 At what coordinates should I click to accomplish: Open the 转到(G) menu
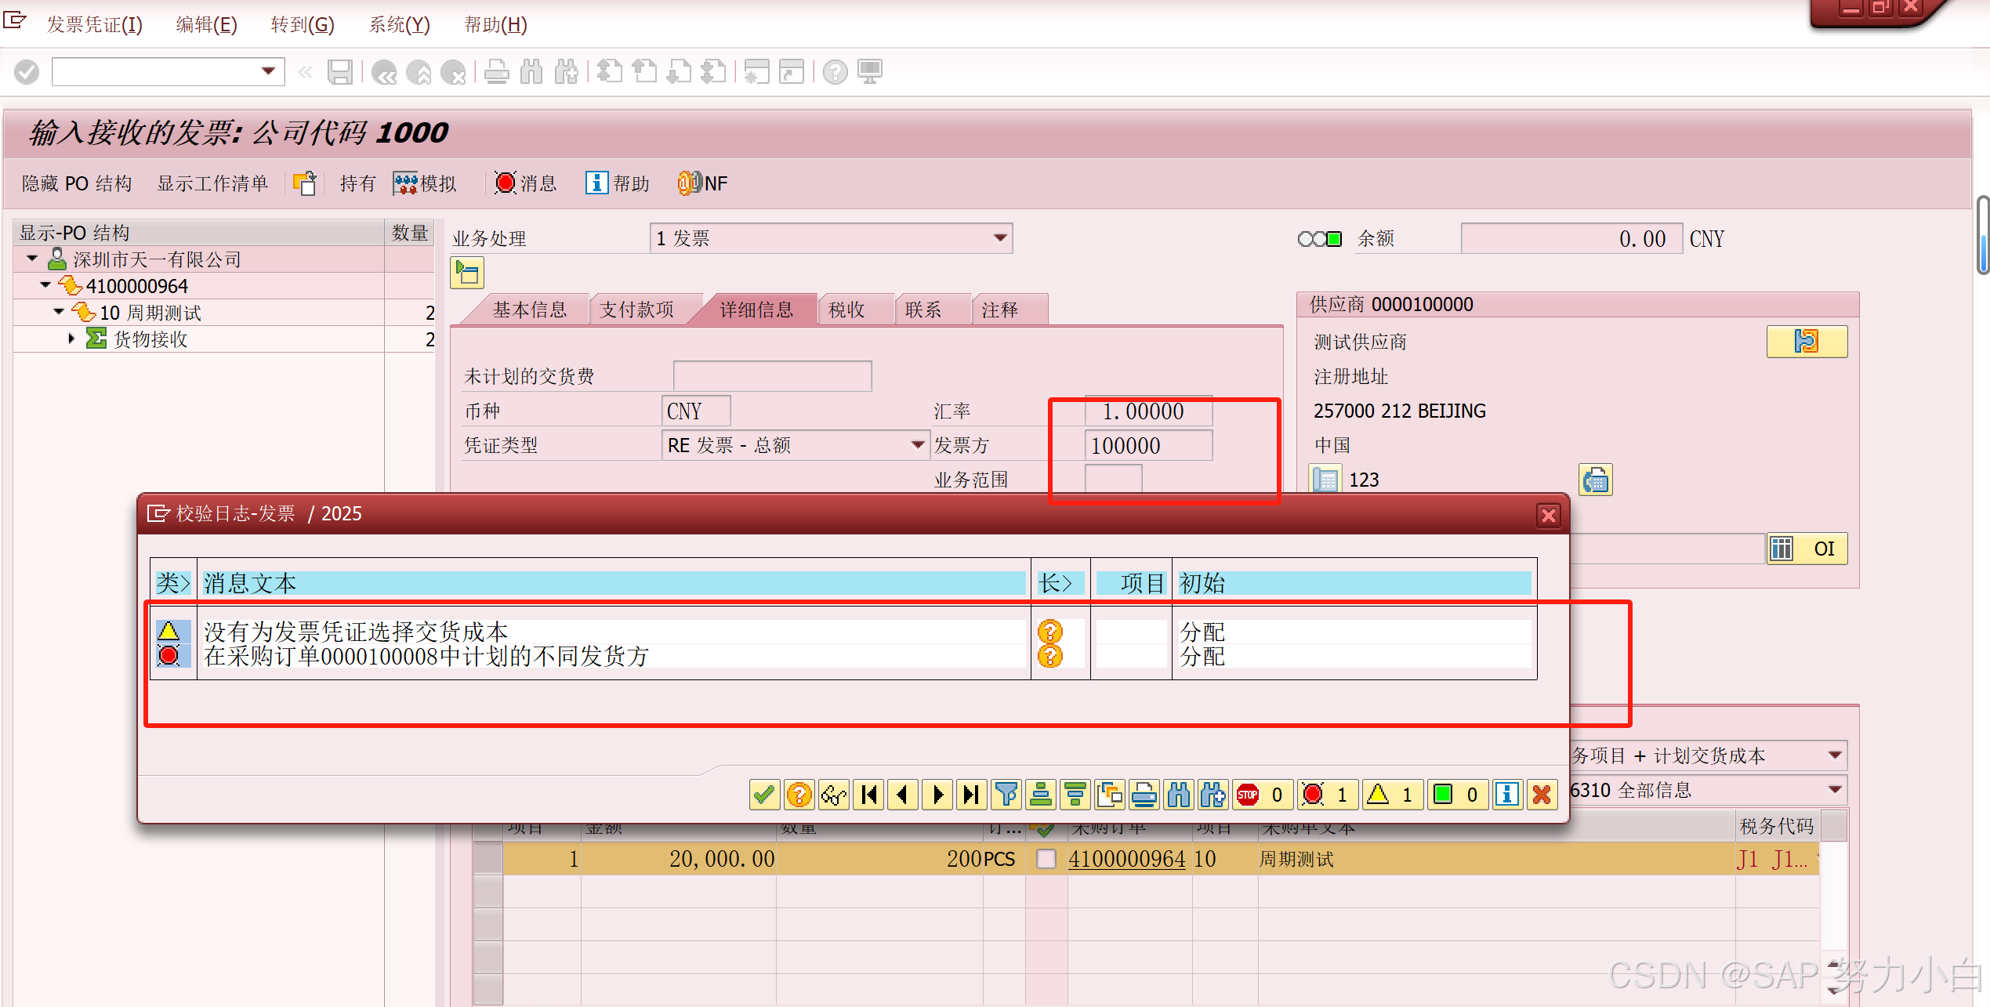point(303,25)
